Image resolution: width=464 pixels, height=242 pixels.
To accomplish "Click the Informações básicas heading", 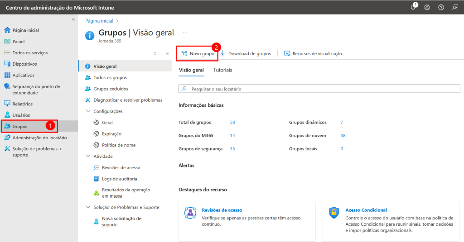I will tap(201, 105).
